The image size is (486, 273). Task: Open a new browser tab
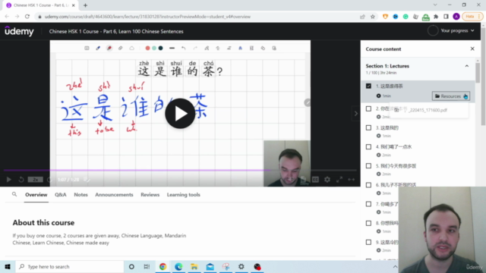point(85,5)
